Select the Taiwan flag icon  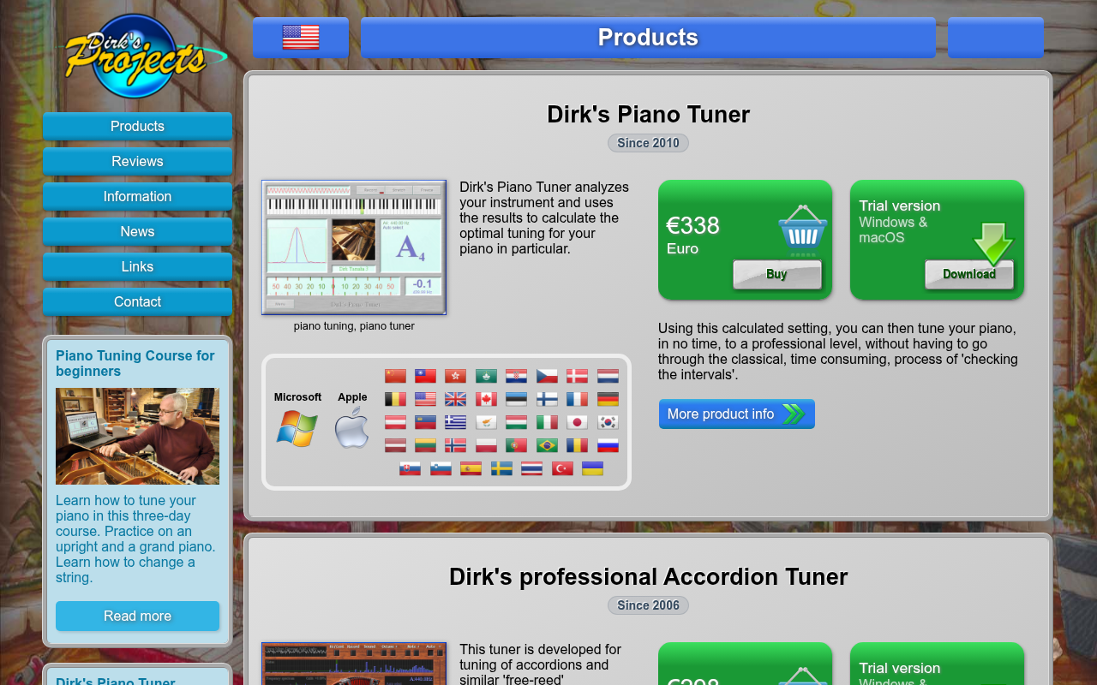click(x=425, y=376)
